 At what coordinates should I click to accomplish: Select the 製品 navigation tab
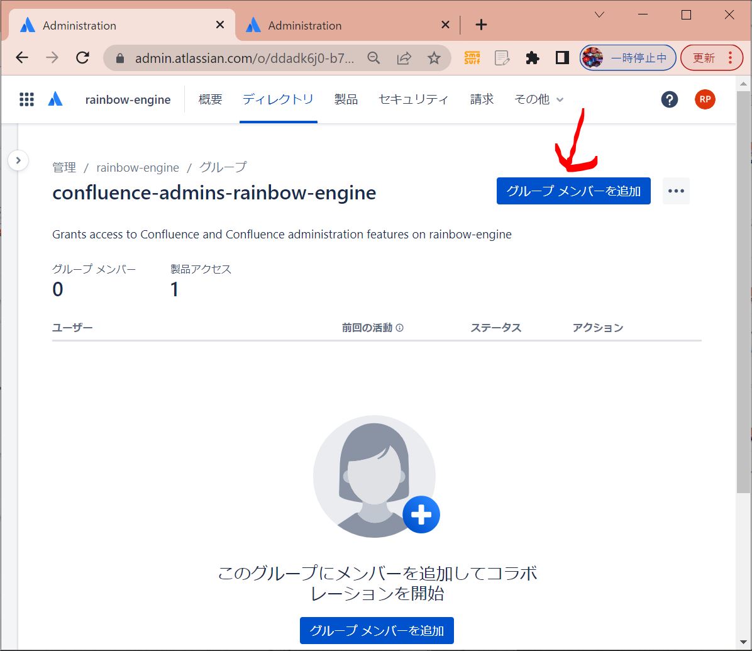[x=346, y=99]
